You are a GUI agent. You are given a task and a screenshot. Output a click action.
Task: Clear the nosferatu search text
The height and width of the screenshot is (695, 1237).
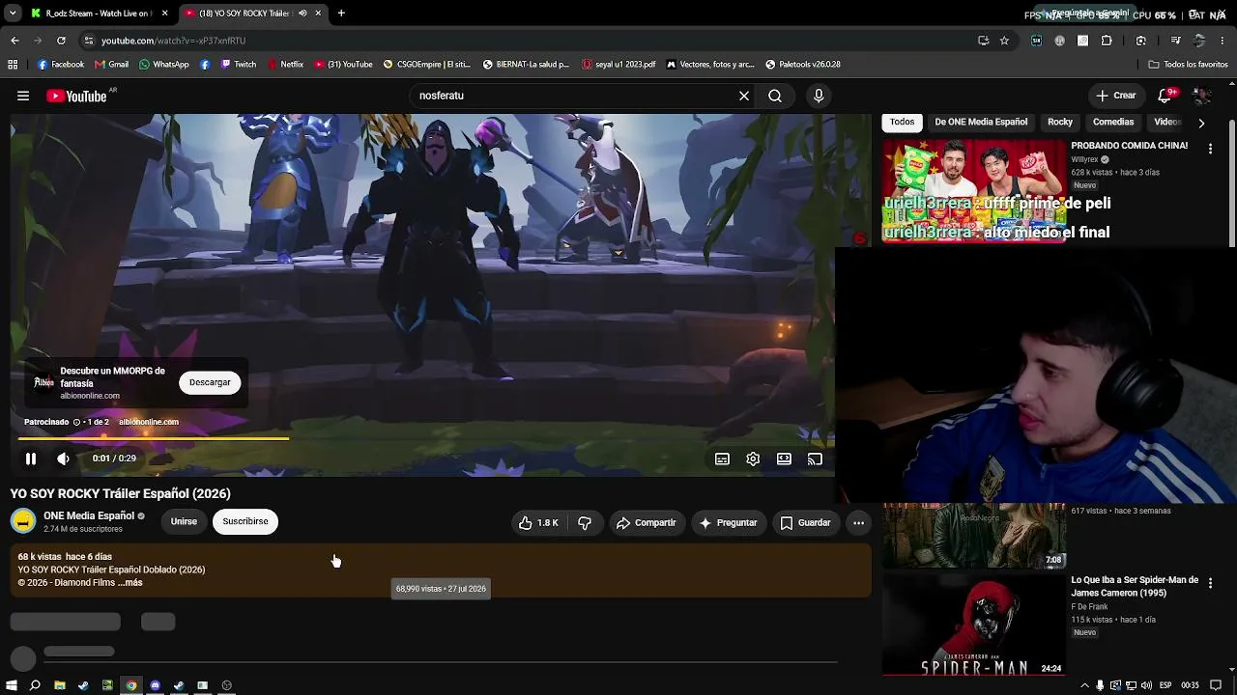744,96
